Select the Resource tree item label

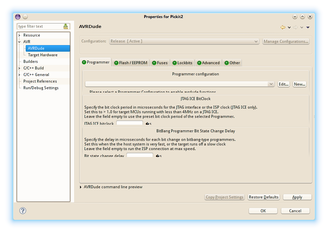(32, 35)
